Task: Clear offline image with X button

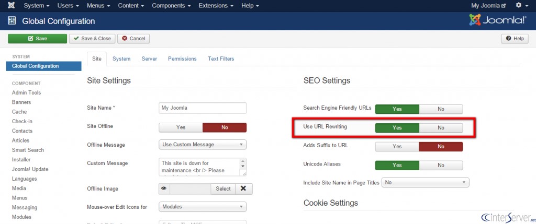Action: point(243,188)
